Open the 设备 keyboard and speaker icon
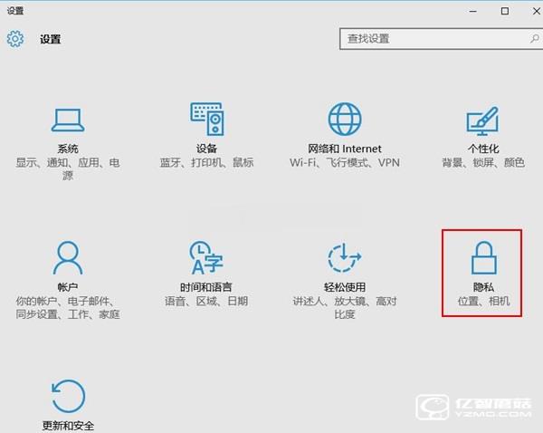The image size is (543, 433). click(207, 119)
